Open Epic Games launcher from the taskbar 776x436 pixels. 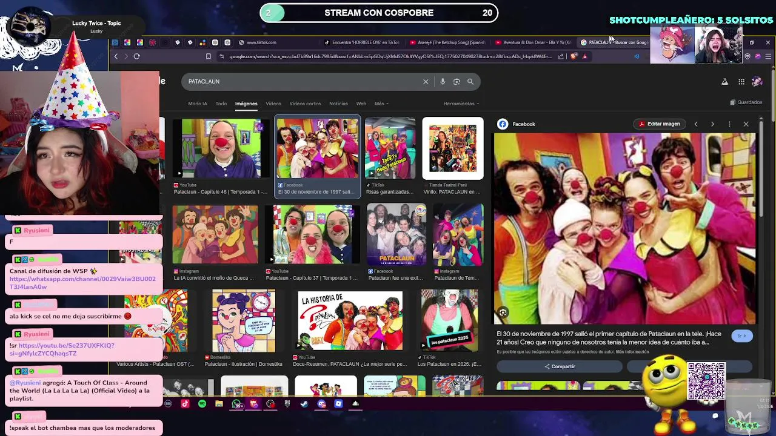click(287, 404)
